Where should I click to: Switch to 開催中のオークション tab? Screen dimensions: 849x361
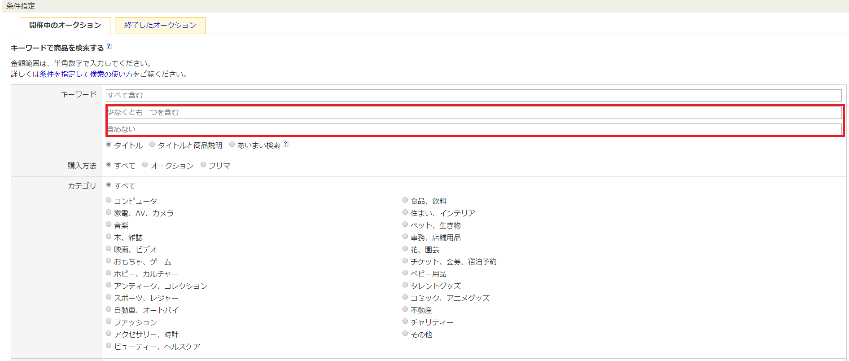tap(65, 25)
